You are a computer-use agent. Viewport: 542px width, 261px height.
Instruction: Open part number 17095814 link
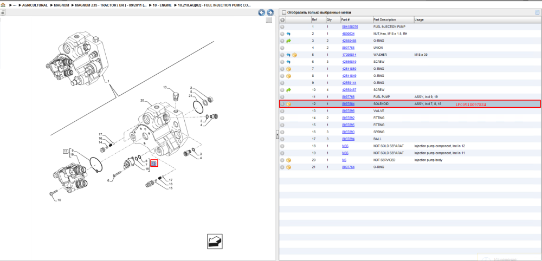point(349,55)
